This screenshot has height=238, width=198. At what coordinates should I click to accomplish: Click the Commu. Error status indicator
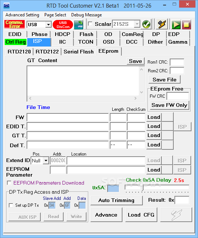tap(15, 24)
